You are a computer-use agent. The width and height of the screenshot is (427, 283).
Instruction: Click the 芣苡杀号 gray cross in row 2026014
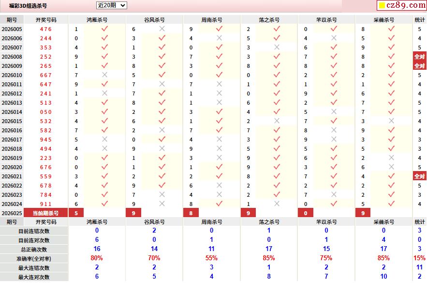[334, 111]
